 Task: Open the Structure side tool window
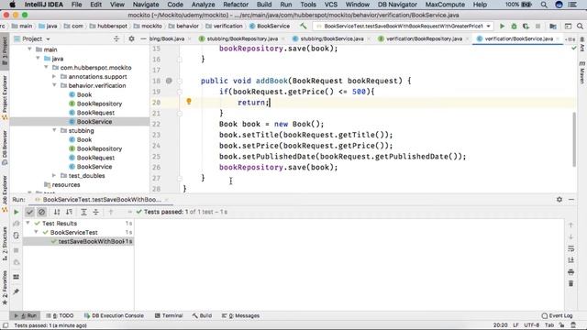point(5,244)
